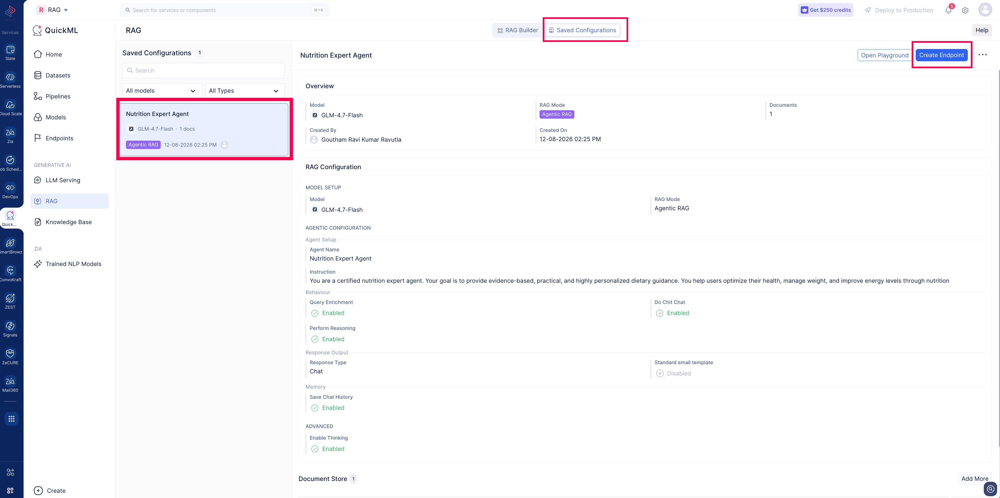The image size is (1000, 498).
Task: Click the integrations icon above the bottom rail icon
Action: click(10, 472)
